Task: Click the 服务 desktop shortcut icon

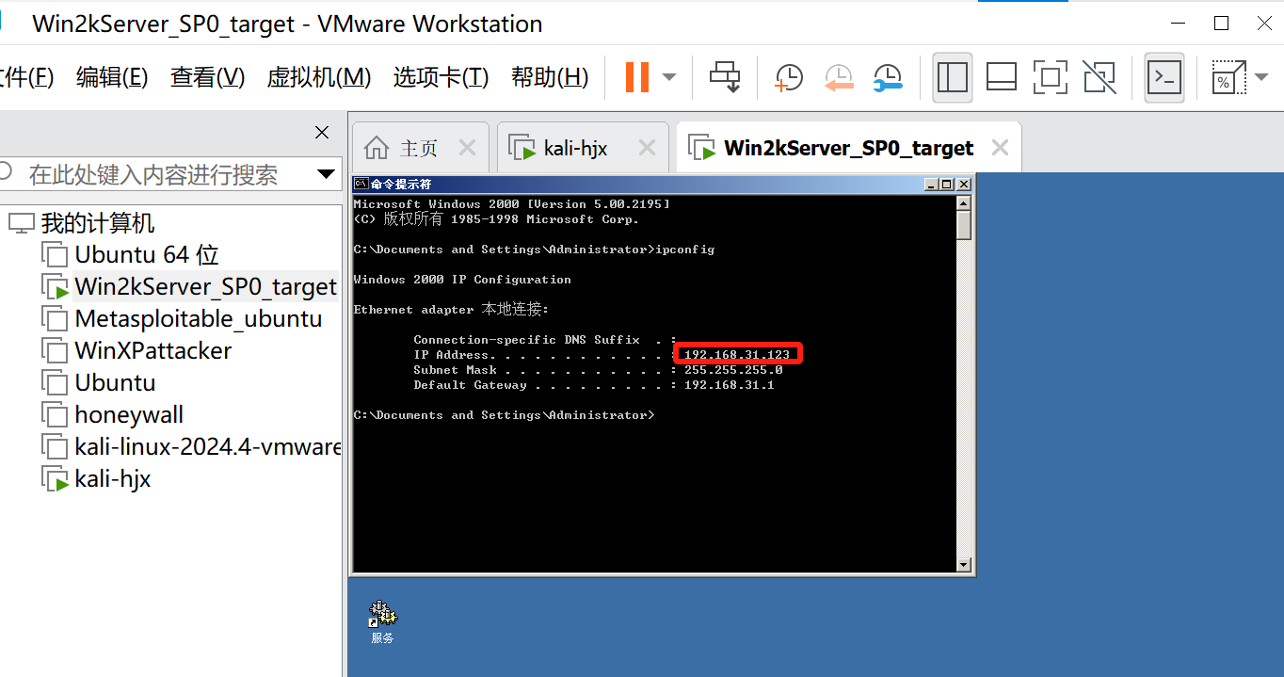Action: pyautogui.click(x=382, y=621)
